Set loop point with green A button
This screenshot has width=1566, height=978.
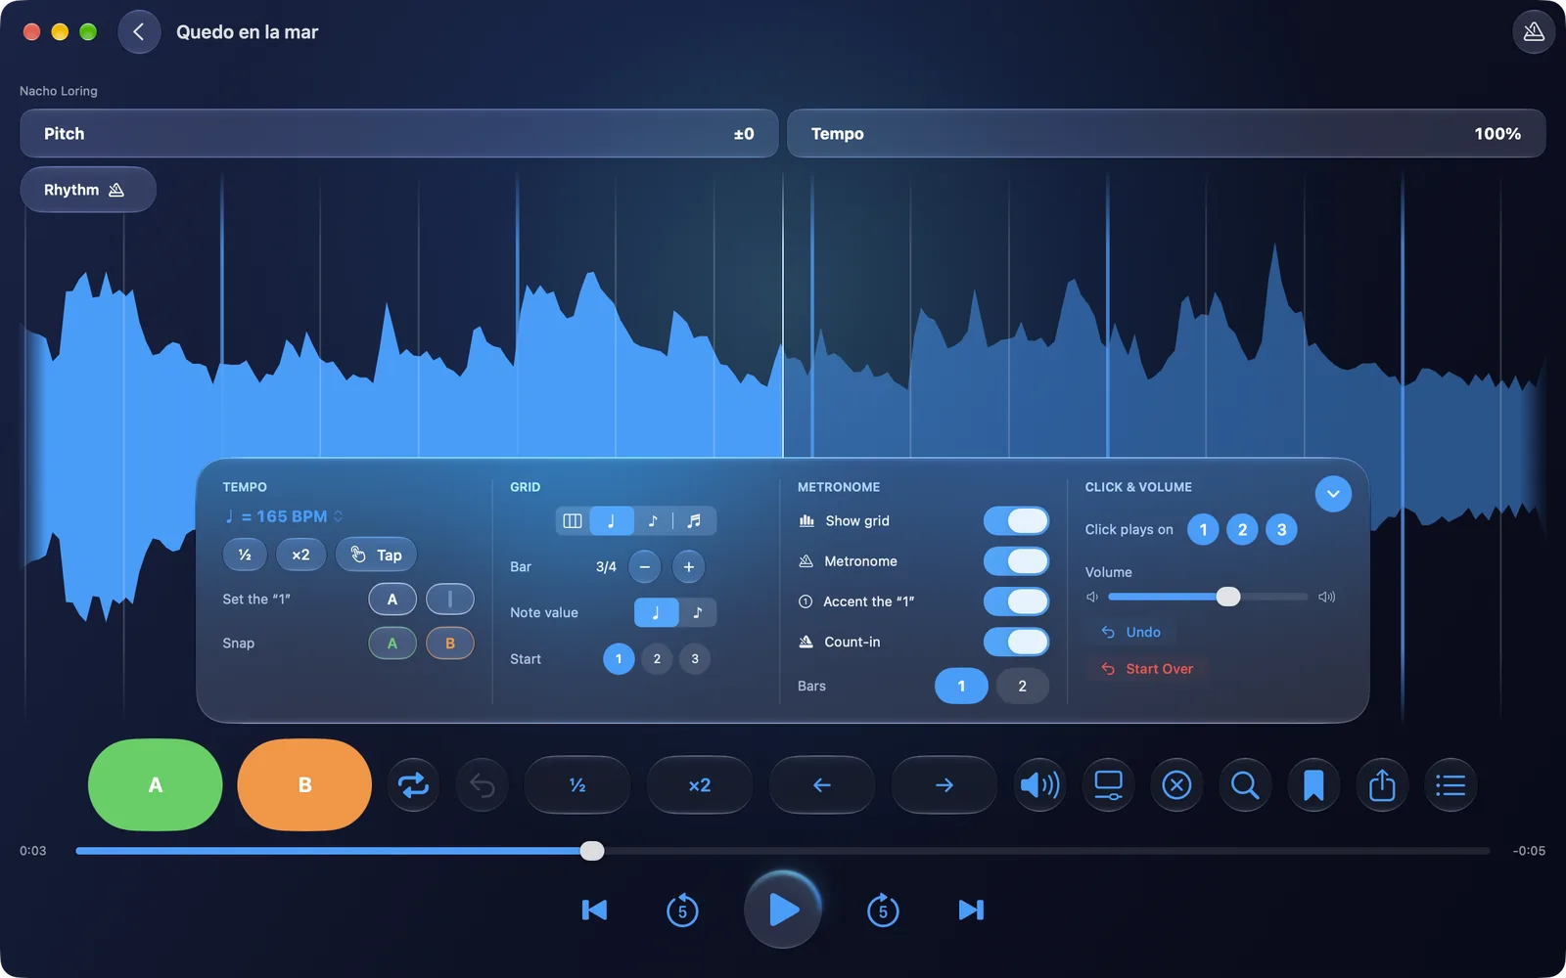click(x=155, y=784)
